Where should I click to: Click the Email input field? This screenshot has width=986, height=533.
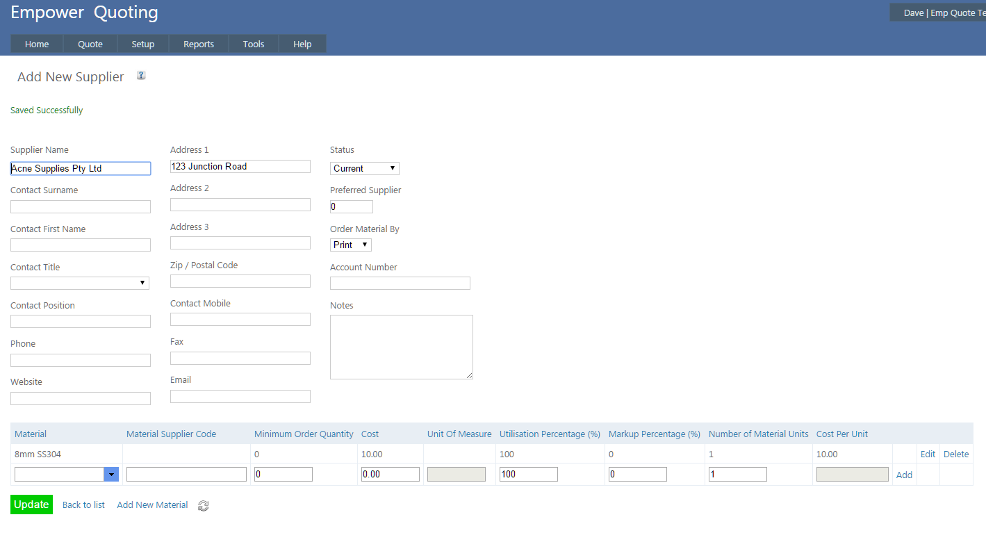click(240, 396)
